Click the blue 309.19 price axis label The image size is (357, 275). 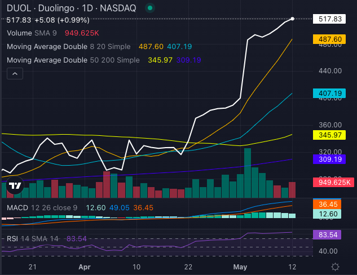(329, 159)
